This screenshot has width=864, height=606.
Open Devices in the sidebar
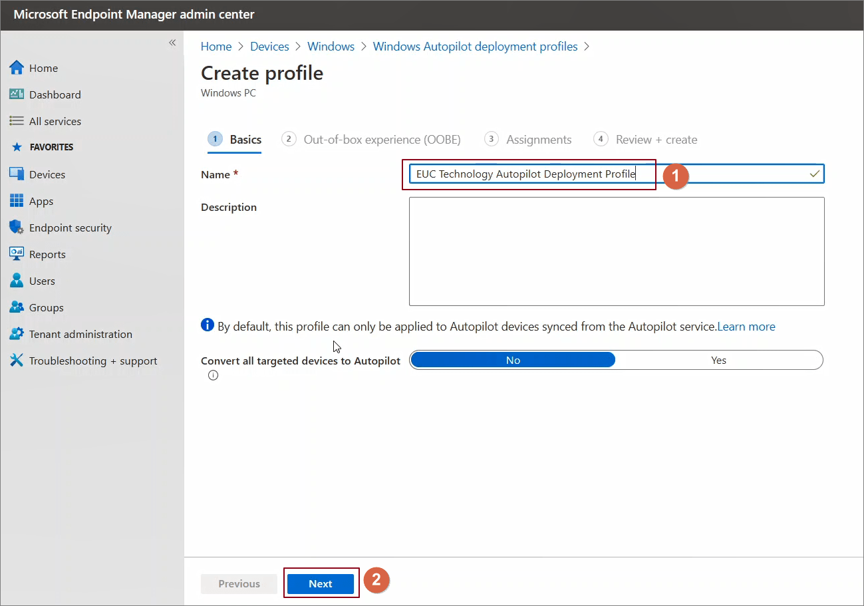(x=47, y=174)
